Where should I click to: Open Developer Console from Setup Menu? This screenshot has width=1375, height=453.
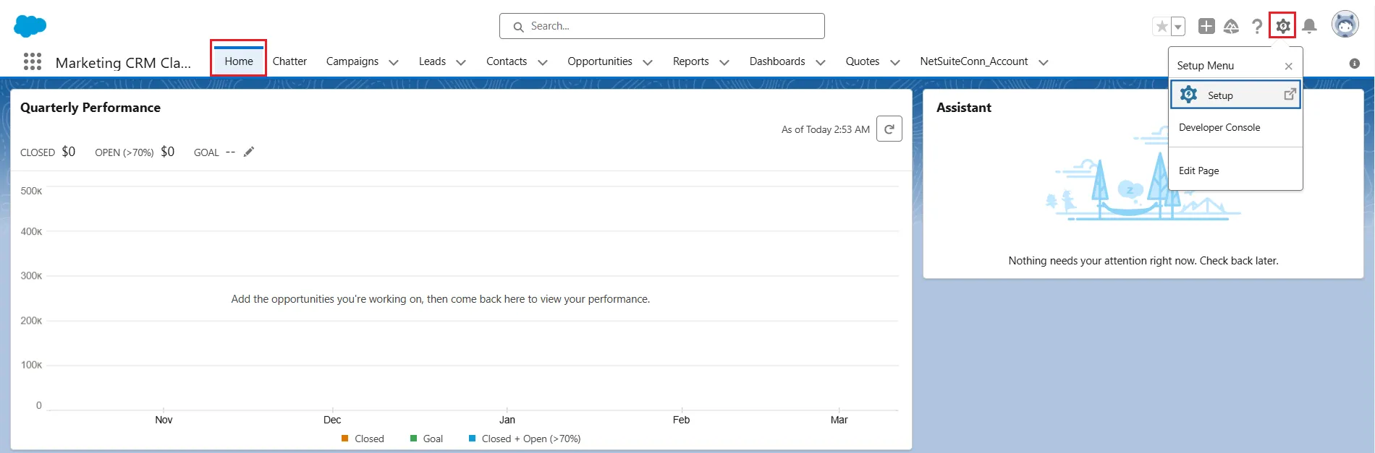pos(1219,127)
